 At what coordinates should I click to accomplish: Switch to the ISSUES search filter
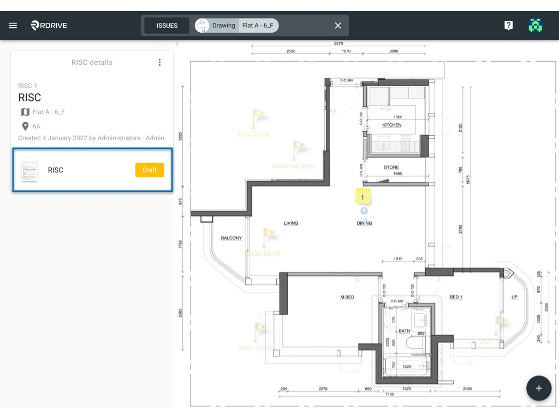(x=166, y=25)
